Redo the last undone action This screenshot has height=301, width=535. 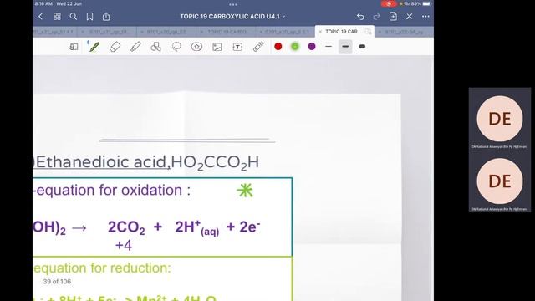click(x=377, y=17)
